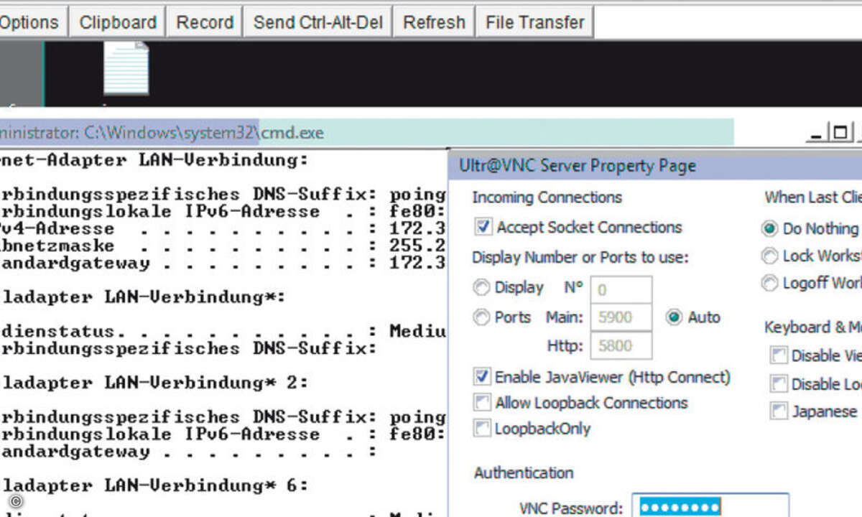This screenshot has height=517, width=862.
Task: Select the Do Nothing radio option
Action: click(770, 229)
